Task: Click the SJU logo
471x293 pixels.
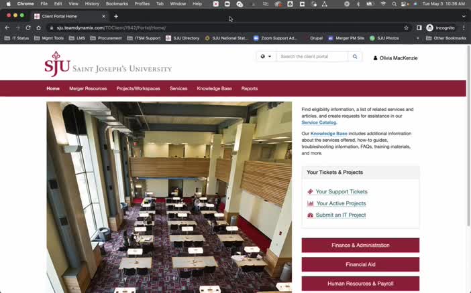Action: [58, 64]
